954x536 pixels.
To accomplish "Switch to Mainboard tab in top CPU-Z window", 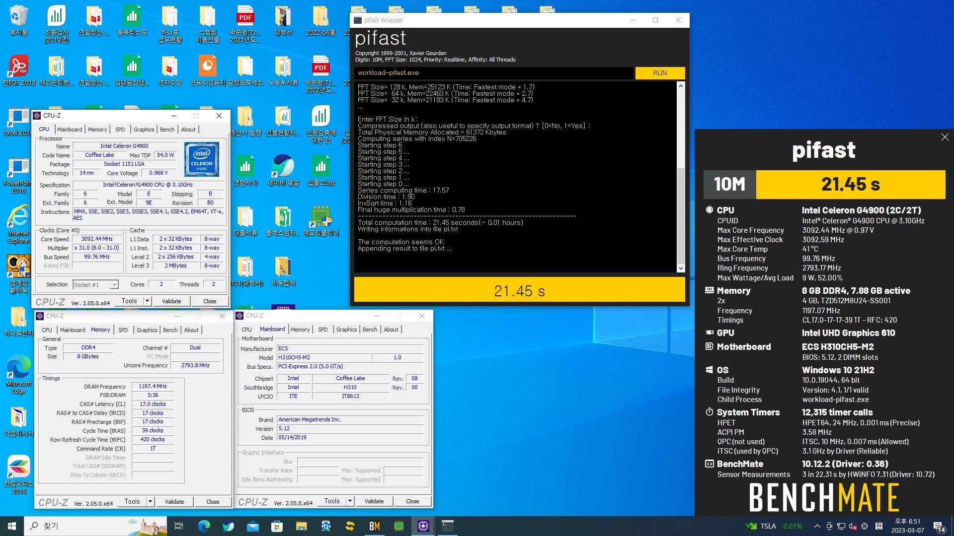I will (x=70, y=130).
